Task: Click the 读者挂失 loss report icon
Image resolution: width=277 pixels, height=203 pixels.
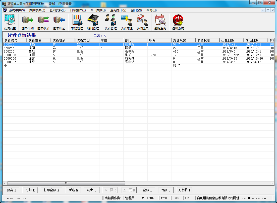Action: (142, 22)
